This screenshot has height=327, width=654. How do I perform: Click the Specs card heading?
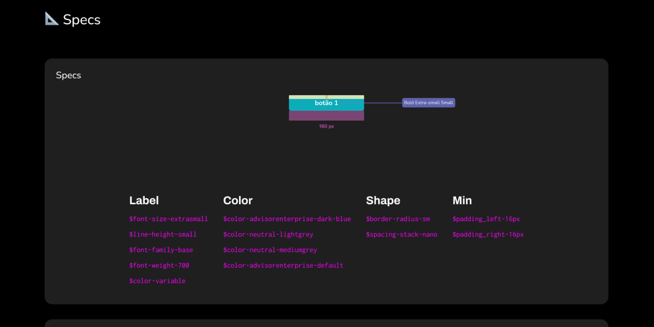click(68, 75)
